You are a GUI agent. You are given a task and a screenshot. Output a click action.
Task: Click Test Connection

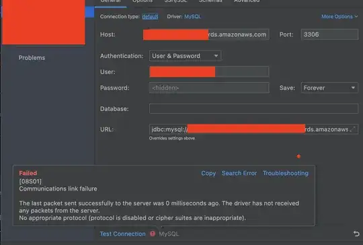coord(123,234)
